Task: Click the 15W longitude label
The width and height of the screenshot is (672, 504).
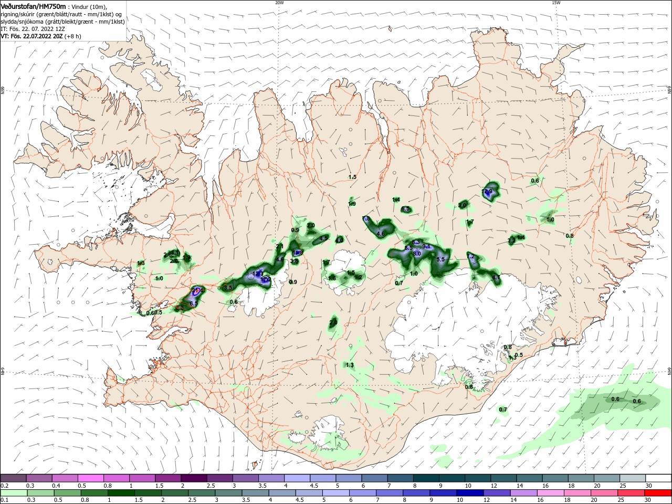Action: click(556, 3)
